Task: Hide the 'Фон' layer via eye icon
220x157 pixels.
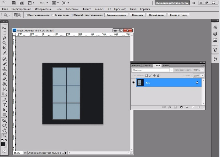Action: (x=133, y=82)
